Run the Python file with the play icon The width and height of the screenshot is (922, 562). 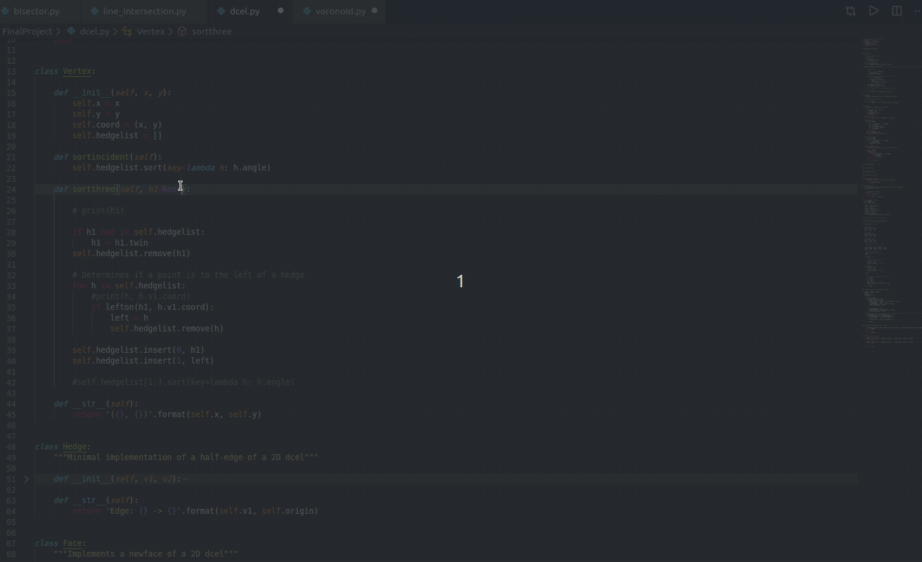pyautogui.click(x=874, y=11)
